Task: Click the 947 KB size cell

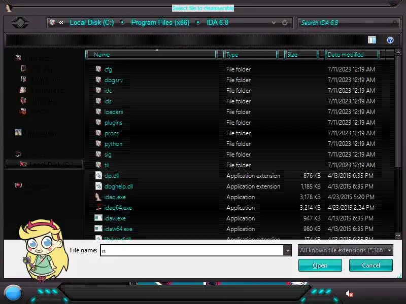Action: tap(312, 218)
